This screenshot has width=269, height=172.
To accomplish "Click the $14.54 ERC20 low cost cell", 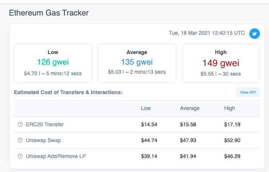I will pyautogui.click(x=149, y=124).
